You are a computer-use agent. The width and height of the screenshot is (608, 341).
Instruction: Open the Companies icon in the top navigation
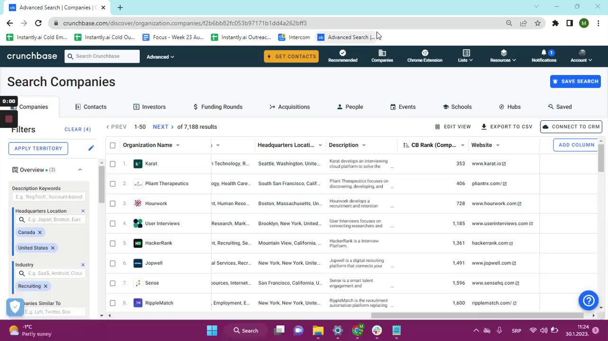[x=382, y=56]
